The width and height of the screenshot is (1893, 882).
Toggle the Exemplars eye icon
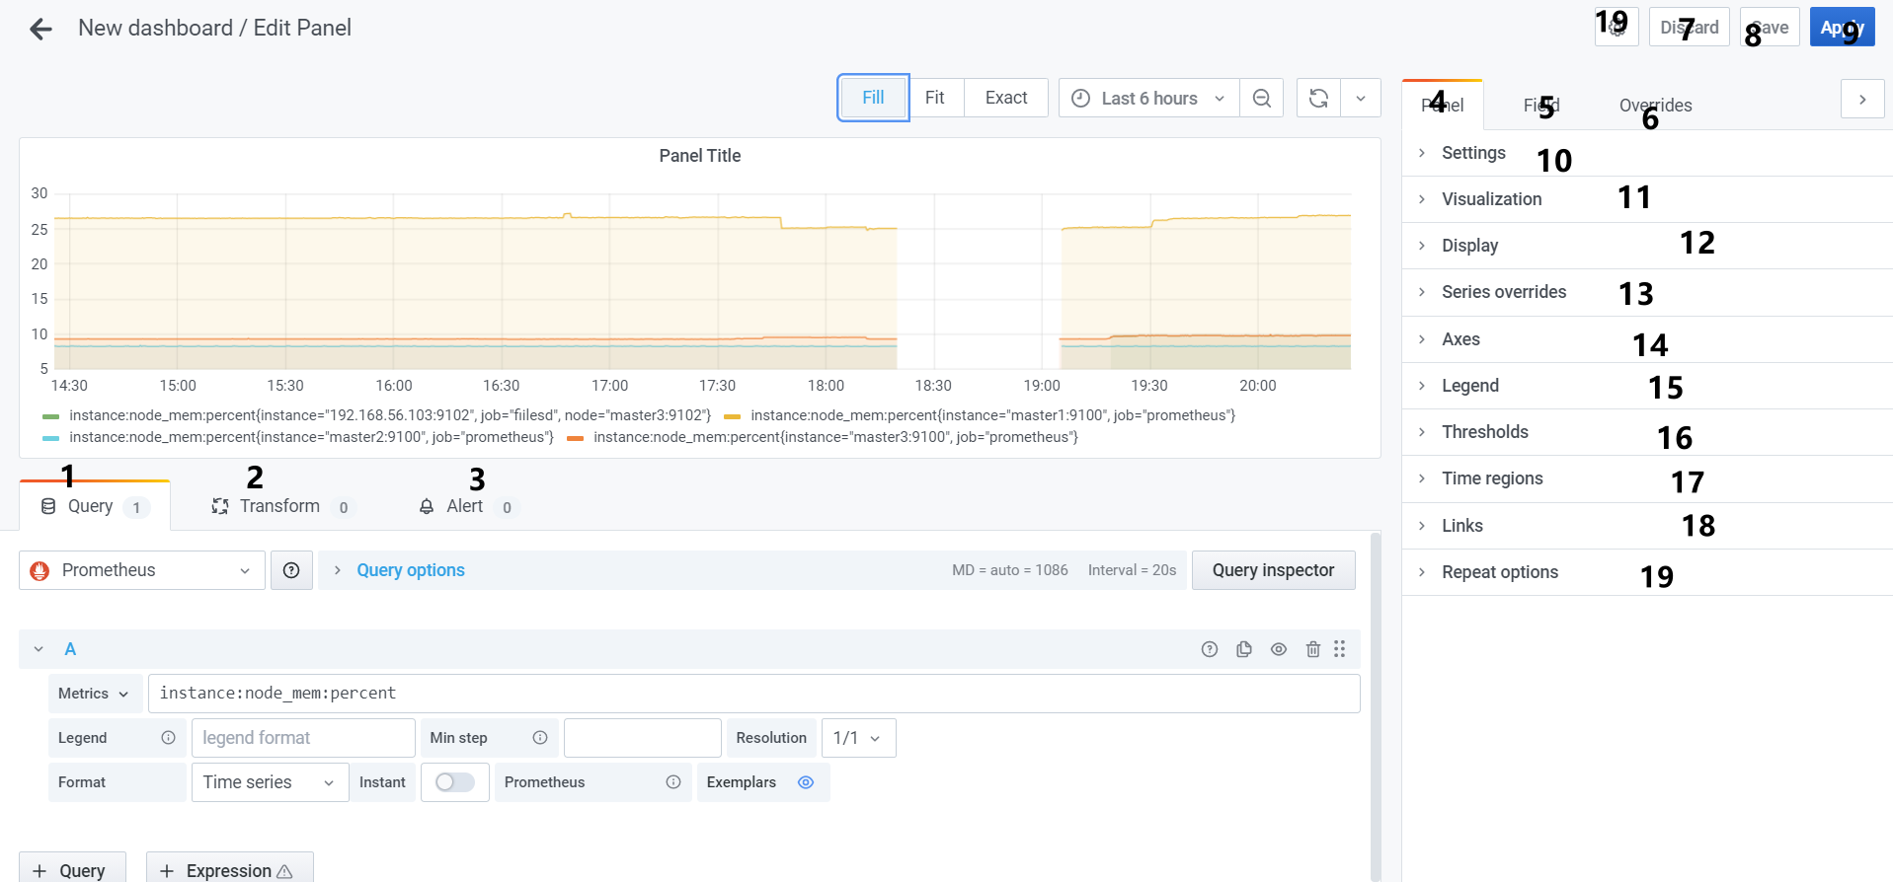click(x=806, y=782)
